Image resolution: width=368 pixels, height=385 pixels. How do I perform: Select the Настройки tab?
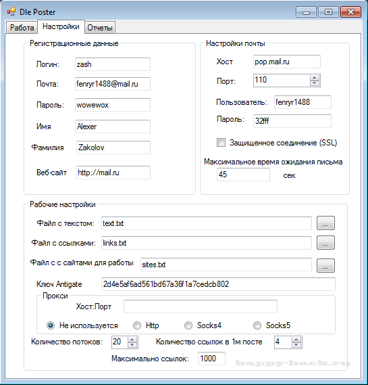pyautogui.click(x=61, y=26)
